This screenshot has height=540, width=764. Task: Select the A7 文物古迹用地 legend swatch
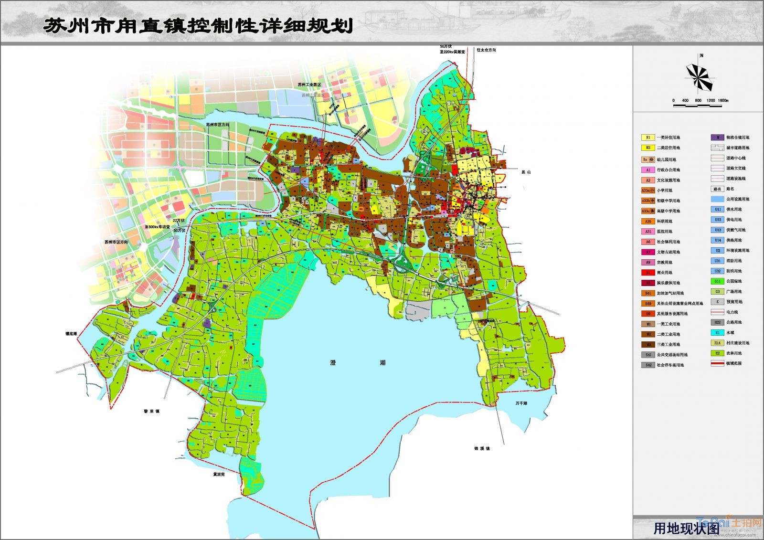coord(648,252)
